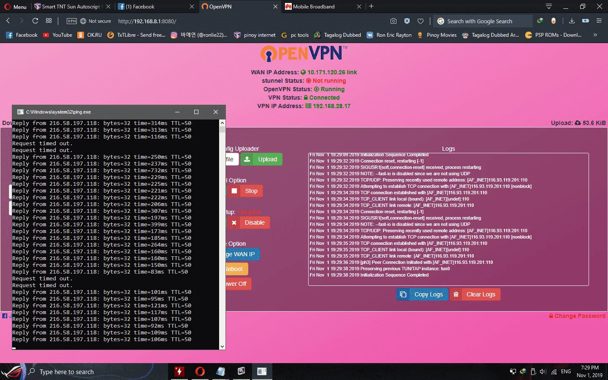Expand the bookmarks bar overflow chevron
Viewport: 608px width, 380px height.
[595, 35]
